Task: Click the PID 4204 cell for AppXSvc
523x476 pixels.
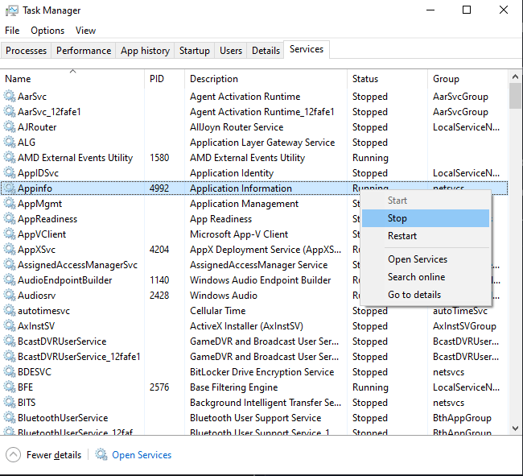Action: click(159, 250)
